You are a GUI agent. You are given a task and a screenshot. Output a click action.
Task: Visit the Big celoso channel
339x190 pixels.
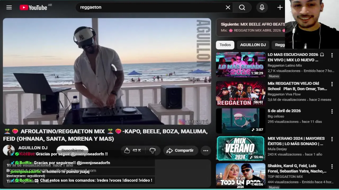[x=276, y=116]
